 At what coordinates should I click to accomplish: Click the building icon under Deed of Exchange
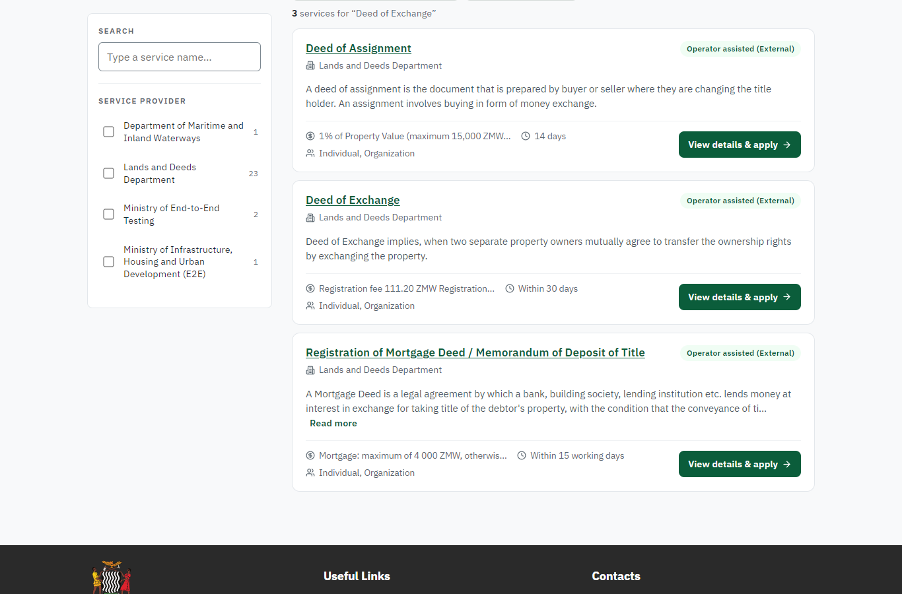coord(310,218)
